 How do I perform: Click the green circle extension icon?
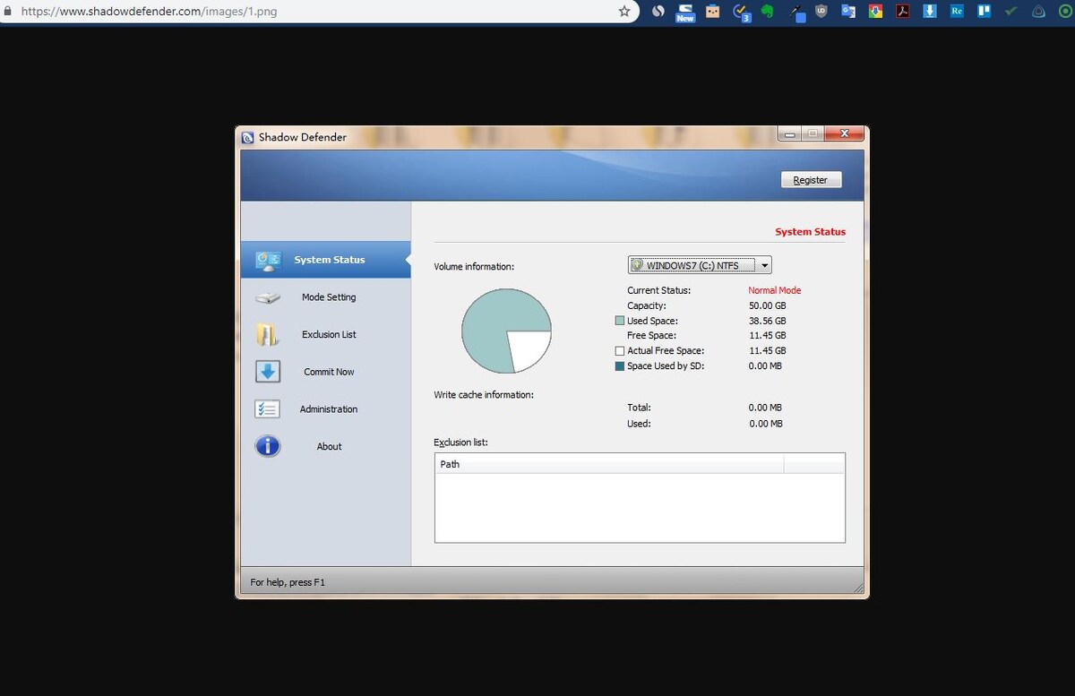[1065, 12]
